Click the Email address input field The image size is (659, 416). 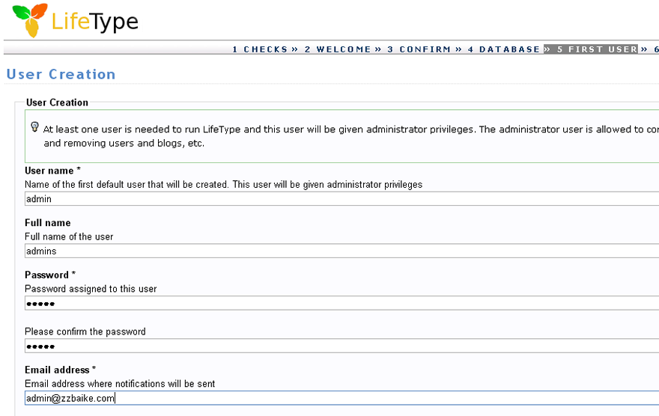tap(341, 398)
